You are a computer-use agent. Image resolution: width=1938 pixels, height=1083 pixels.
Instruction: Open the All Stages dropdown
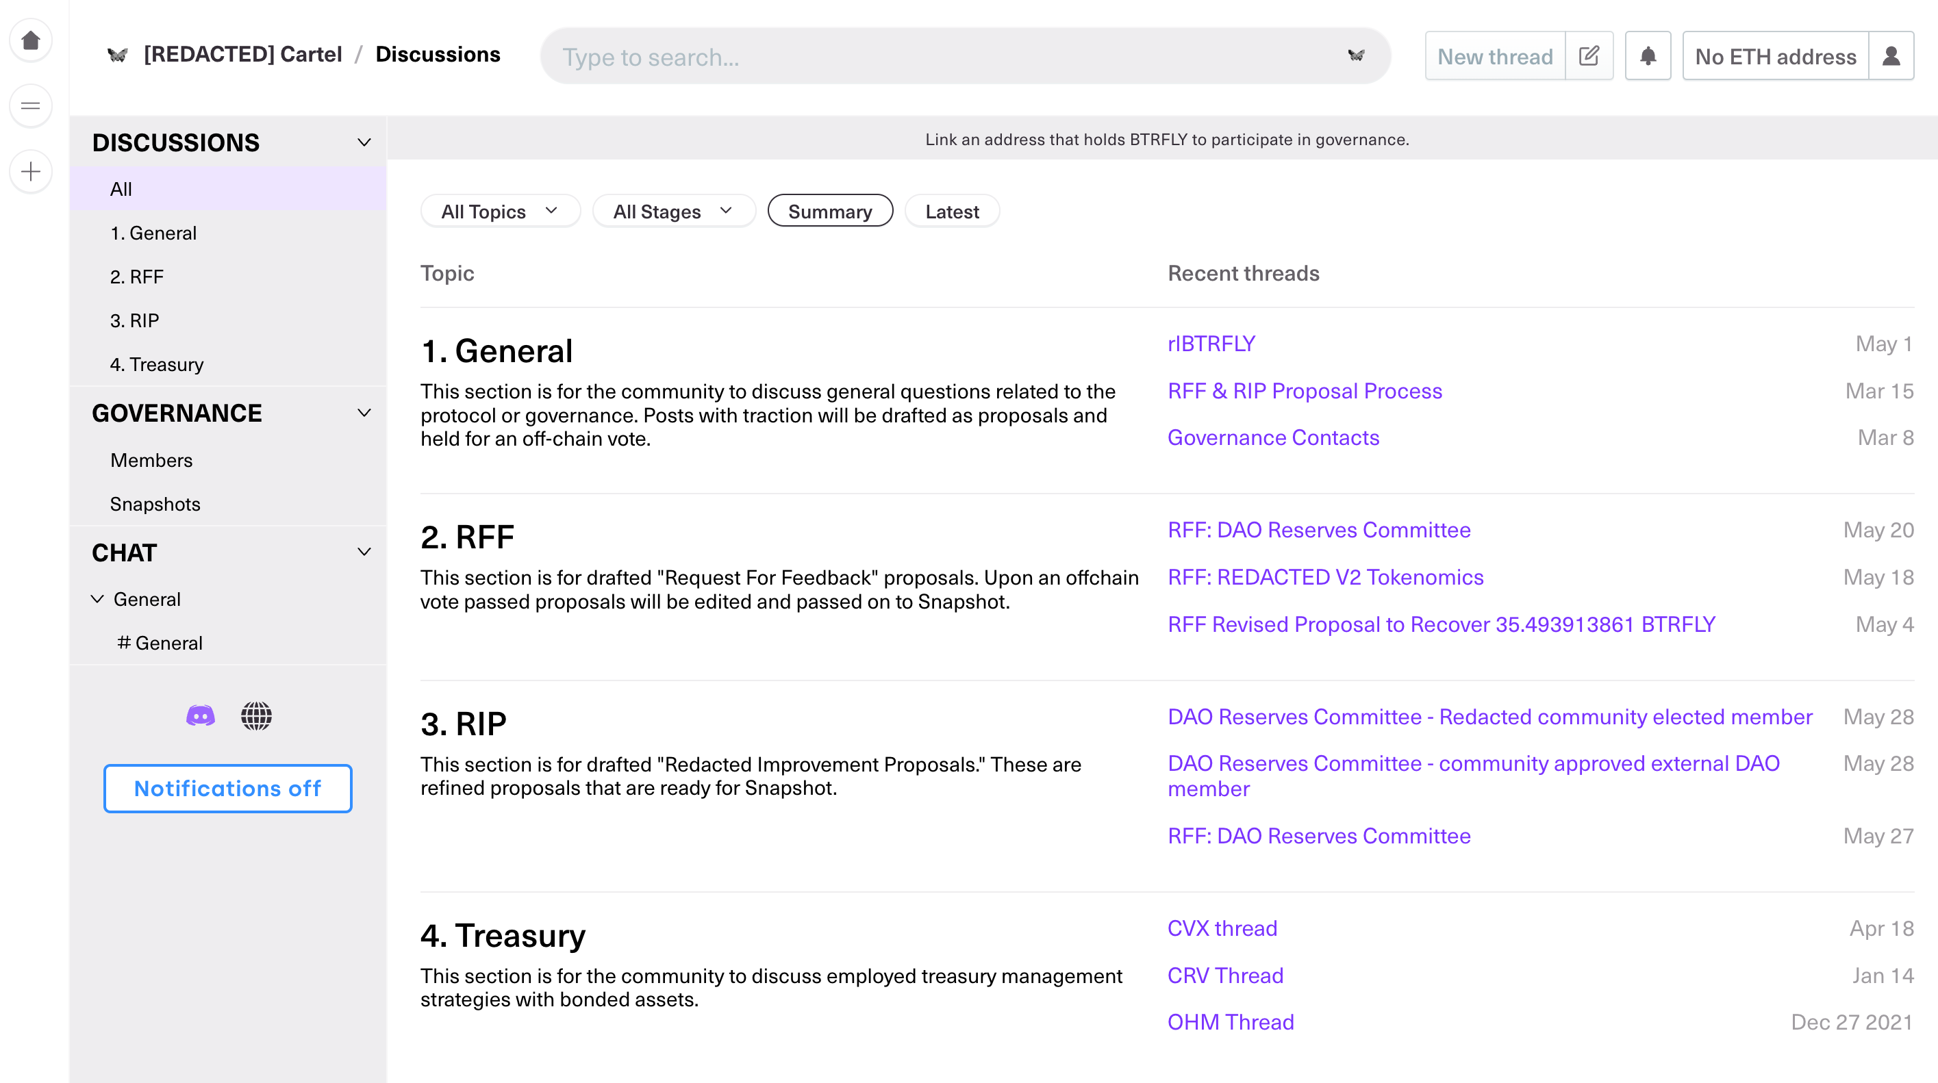point(672,212)
